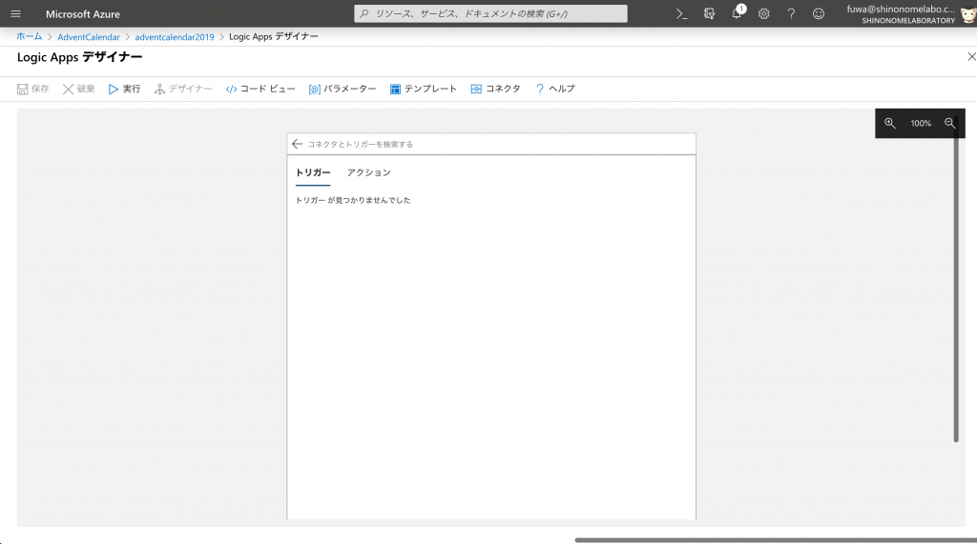Focus the global resource search box
Viewport: 977px width, 544px height.
click(491, 13)
